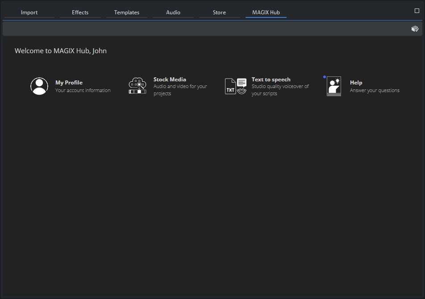
Task: Open the Templates tab
Action: [x=127, y=13]
